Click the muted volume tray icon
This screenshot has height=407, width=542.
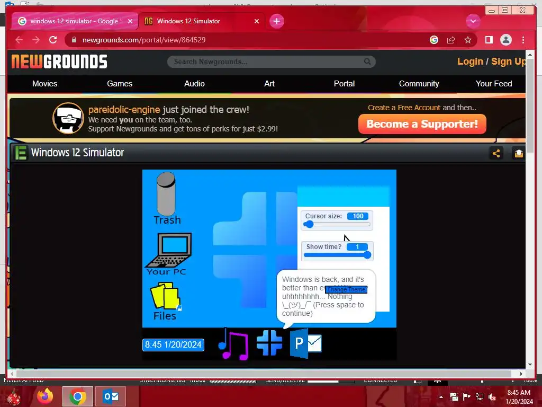coord(492,397)
